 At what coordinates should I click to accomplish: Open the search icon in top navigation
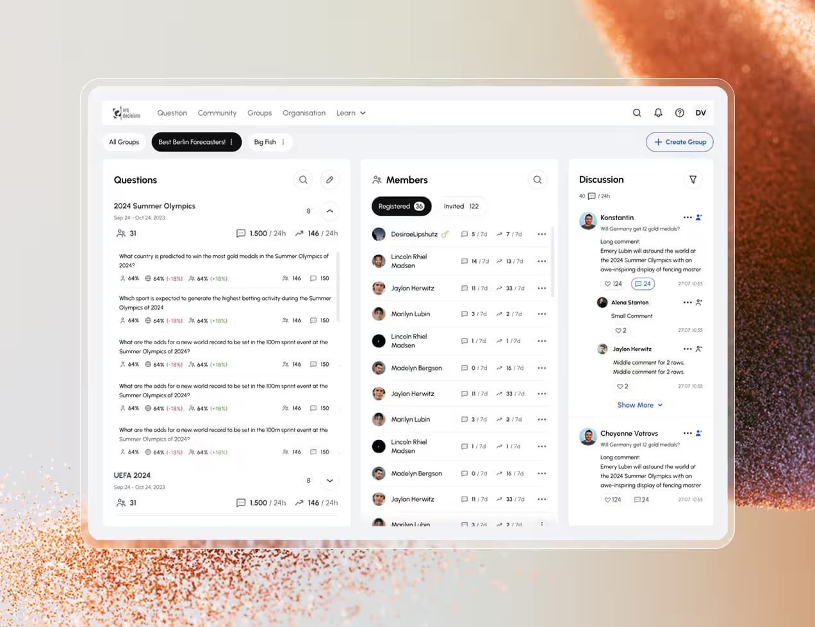pyautogui.click(x=637, y=113)
